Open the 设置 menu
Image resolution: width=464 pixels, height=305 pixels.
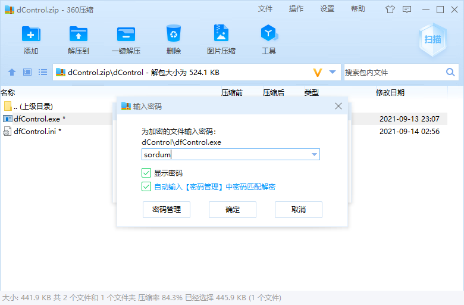pos(327,9)
